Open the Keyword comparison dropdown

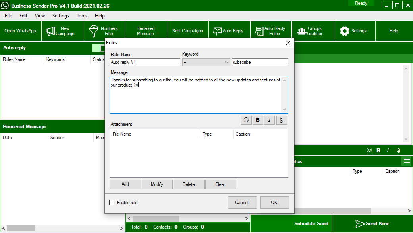(206, 62)
